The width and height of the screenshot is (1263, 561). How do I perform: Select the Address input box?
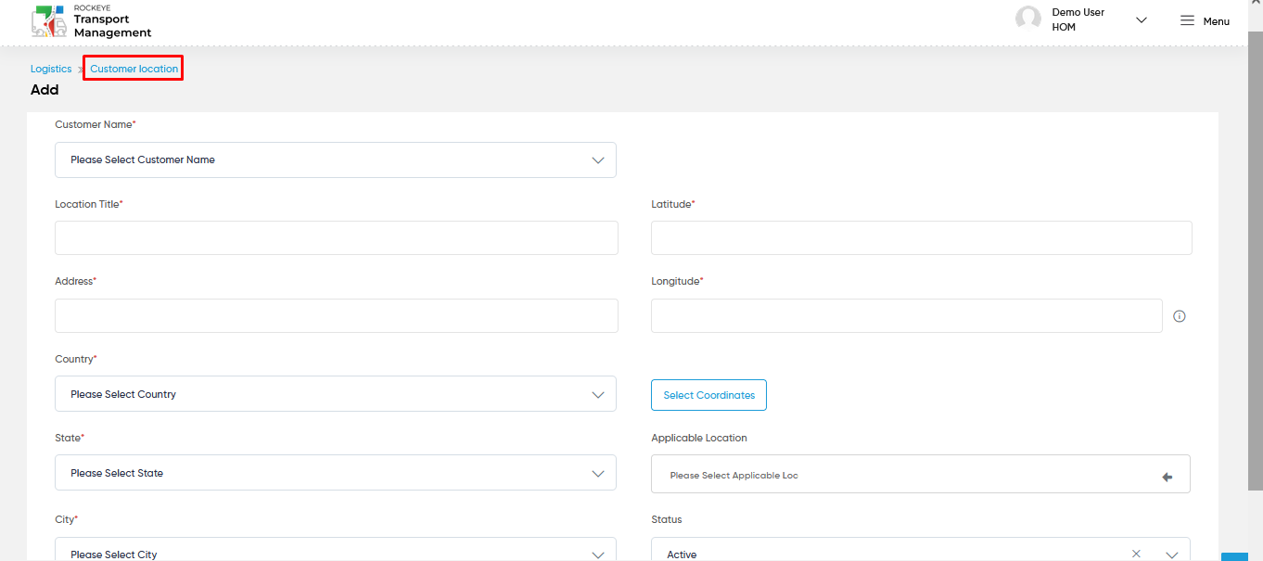pyautogui.click(x=337, y=315)
